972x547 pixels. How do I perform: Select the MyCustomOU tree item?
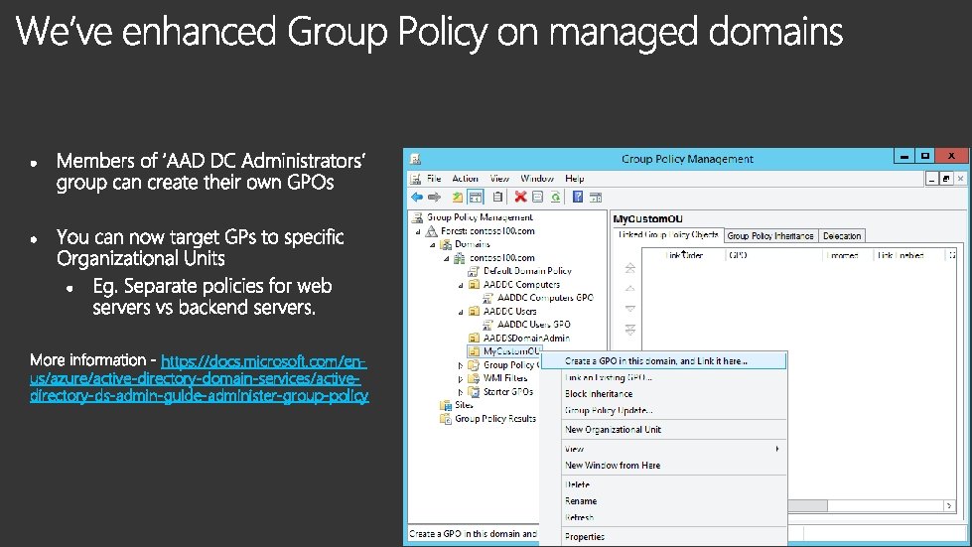click(512, 351)
